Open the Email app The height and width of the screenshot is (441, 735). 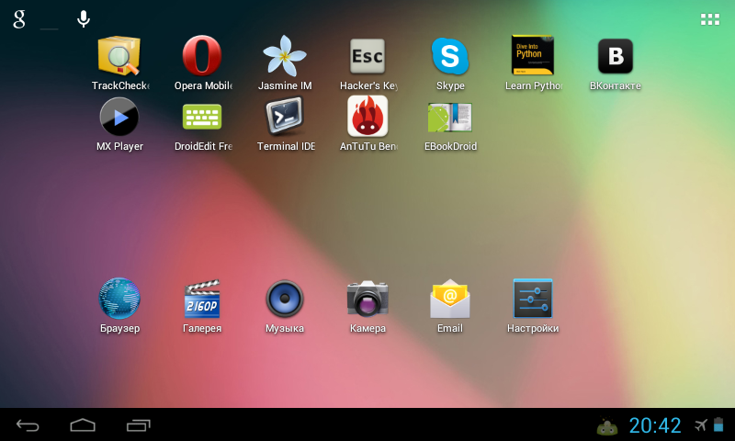[450, 299]
